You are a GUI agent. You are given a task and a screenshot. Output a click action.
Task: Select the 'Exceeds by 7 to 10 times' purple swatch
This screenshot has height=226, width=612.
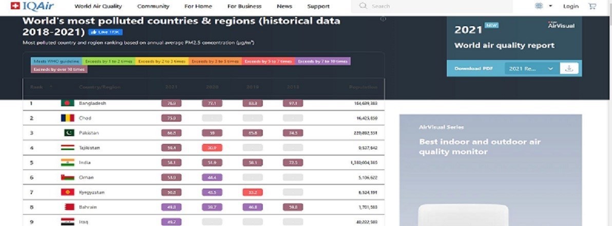coord(323,61)
